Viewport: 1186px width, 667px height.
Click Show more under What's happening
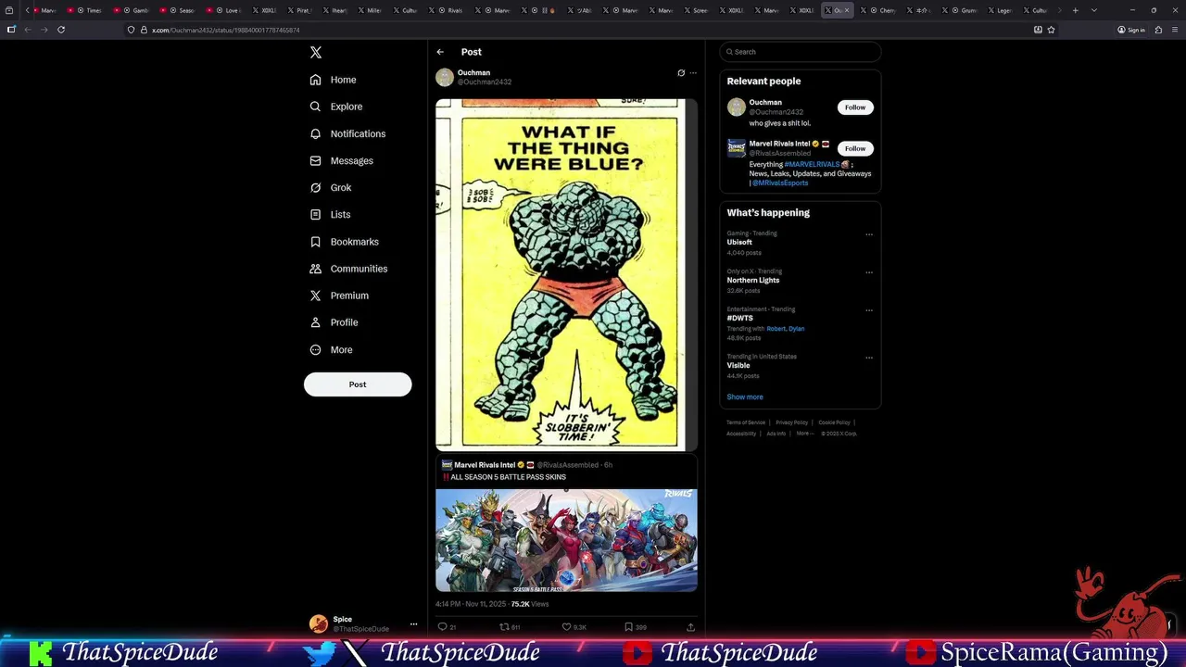point(745,396)
